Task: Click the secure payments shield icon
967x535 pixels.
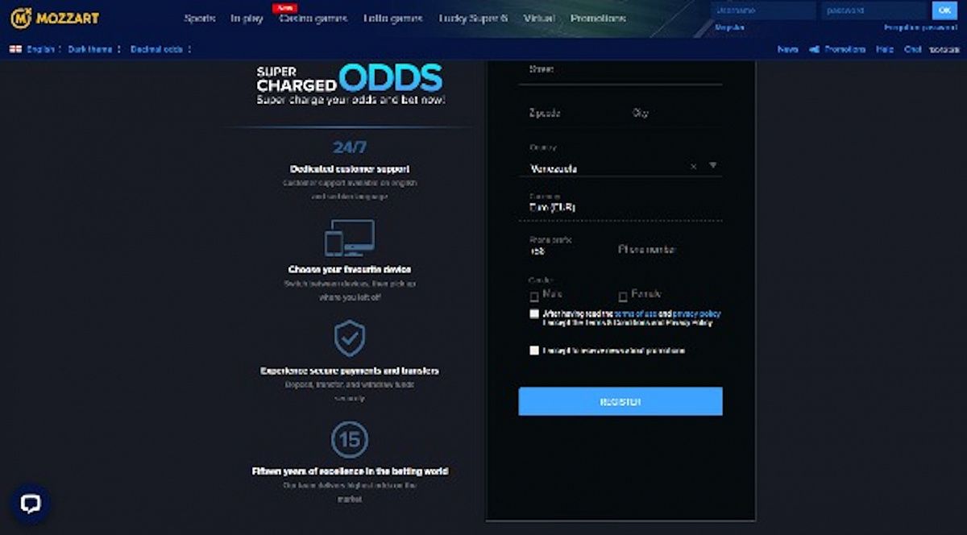Action: 350,338
